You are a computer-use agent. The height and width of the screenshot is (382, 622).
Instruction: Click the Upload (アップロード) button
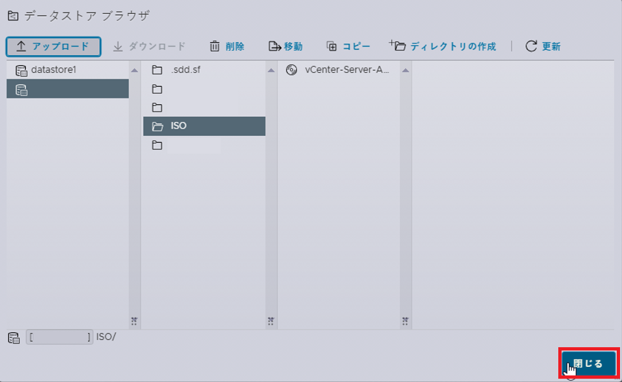(53, 47)
